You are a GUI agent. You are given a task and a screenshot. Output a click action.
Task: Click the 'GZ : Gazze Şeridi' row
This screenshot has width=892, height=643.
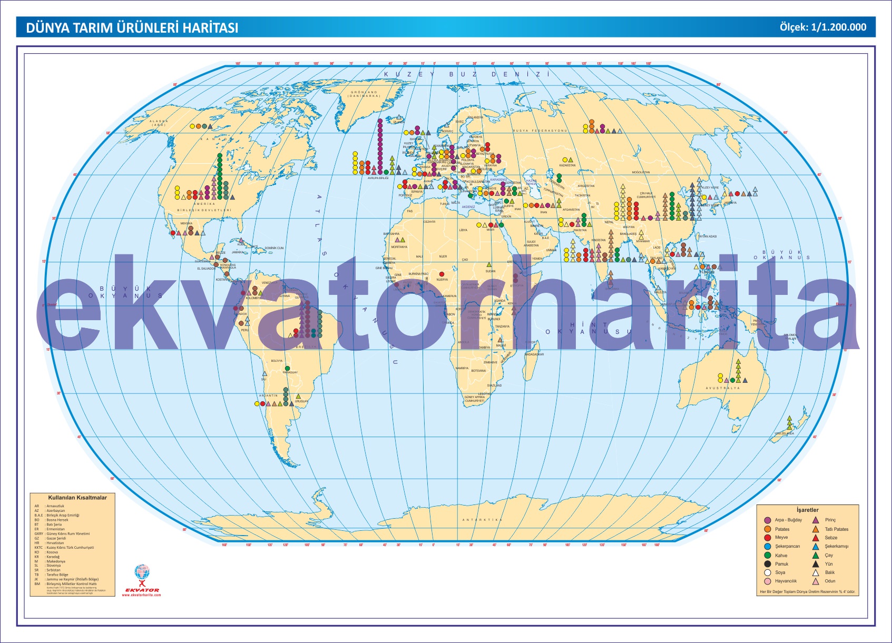(x=51, y=538)
